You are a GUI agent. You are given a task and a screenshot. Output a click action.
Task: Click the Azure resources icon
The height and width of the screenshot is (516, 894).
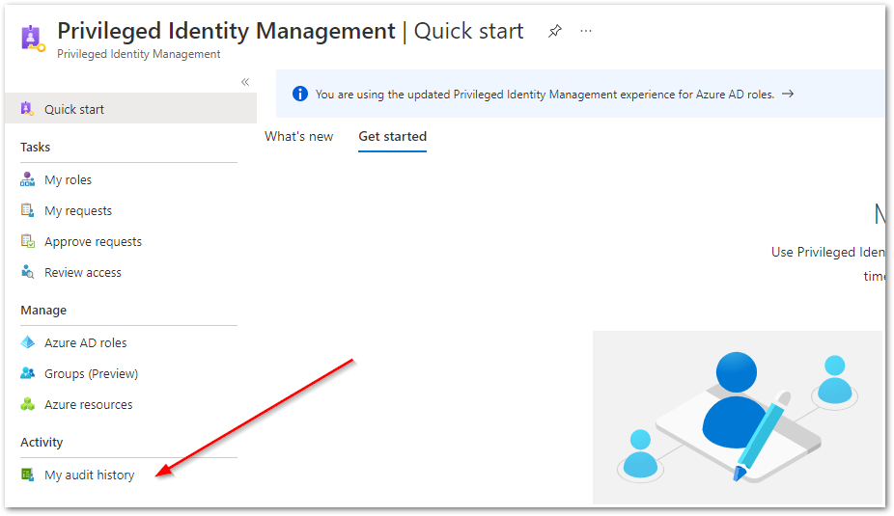[x=27, y=404]
